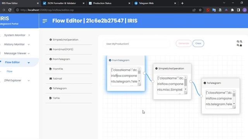Click the Telegram icon in ToTelegram node header

[205, 83]
